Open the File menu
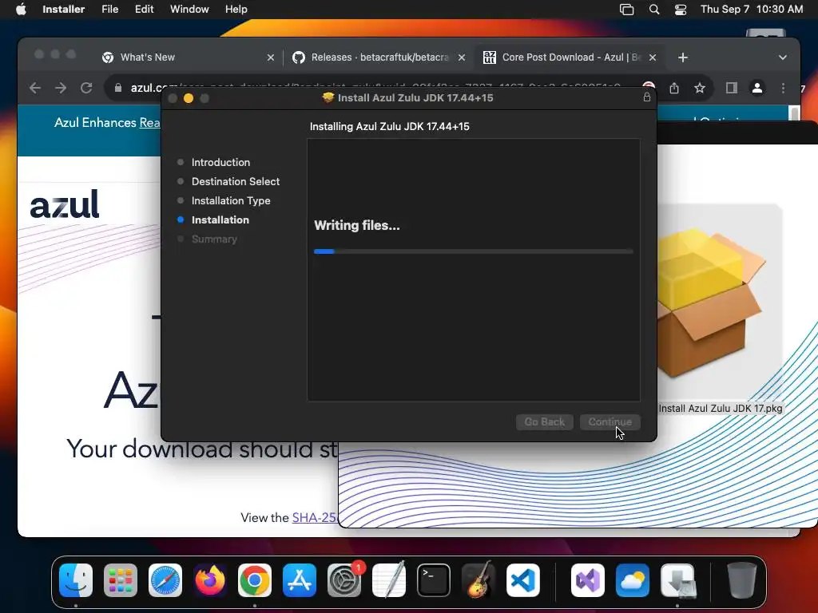The width and height of the screenshot is (818, 613). point(109,10)
